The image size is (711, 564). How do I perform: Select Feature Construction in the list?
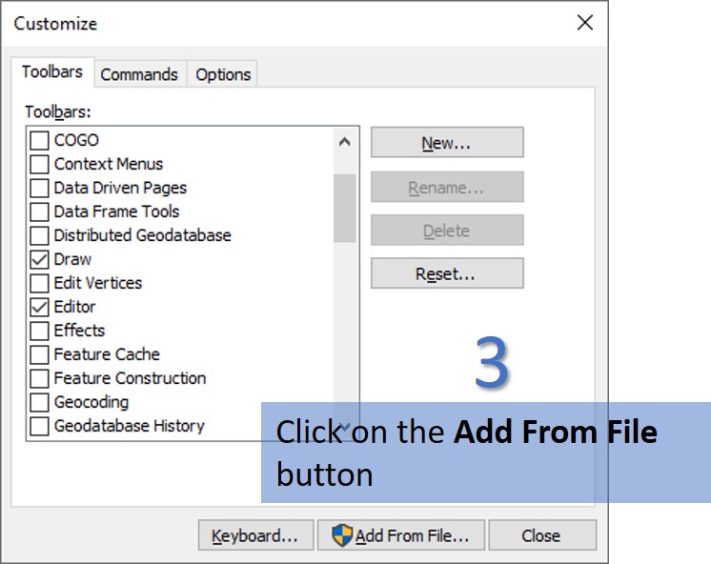130,378
